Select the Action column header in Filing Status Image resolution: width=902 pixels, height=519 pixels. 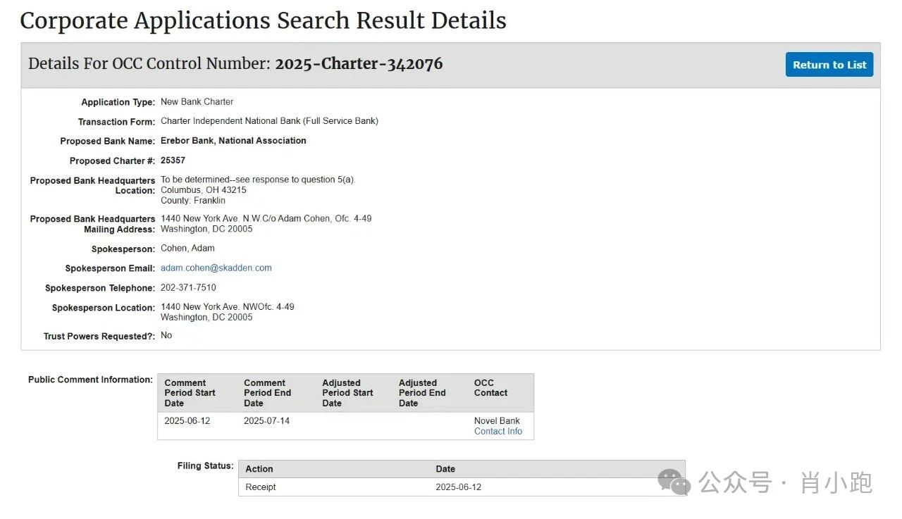[259, 469]
